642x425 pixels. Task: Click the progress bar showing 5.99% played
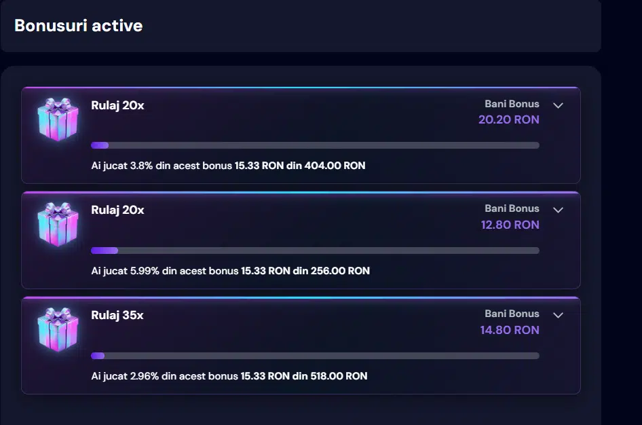[315, 251]
